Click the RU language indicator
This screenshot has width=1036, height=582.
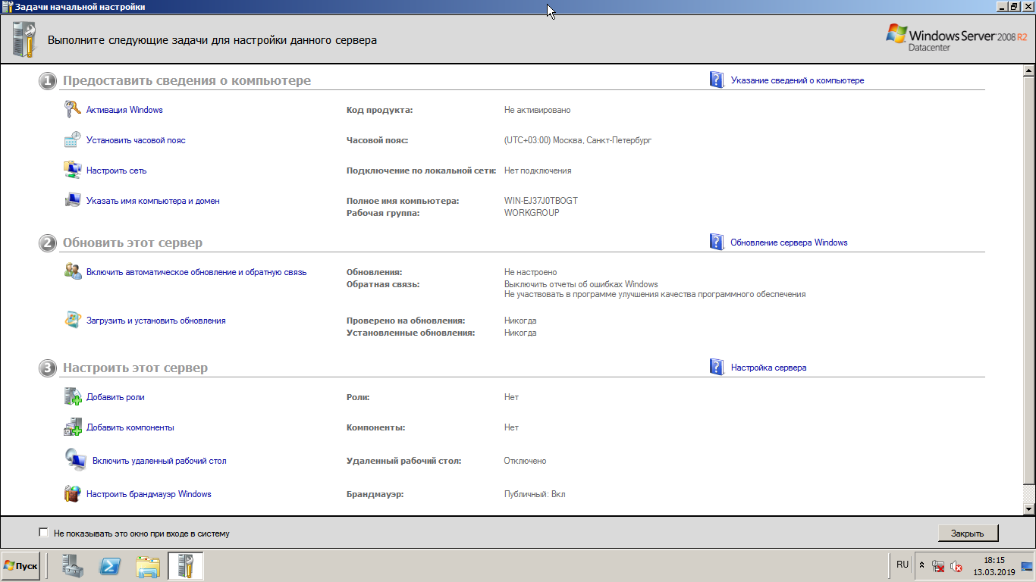(902, 565)
